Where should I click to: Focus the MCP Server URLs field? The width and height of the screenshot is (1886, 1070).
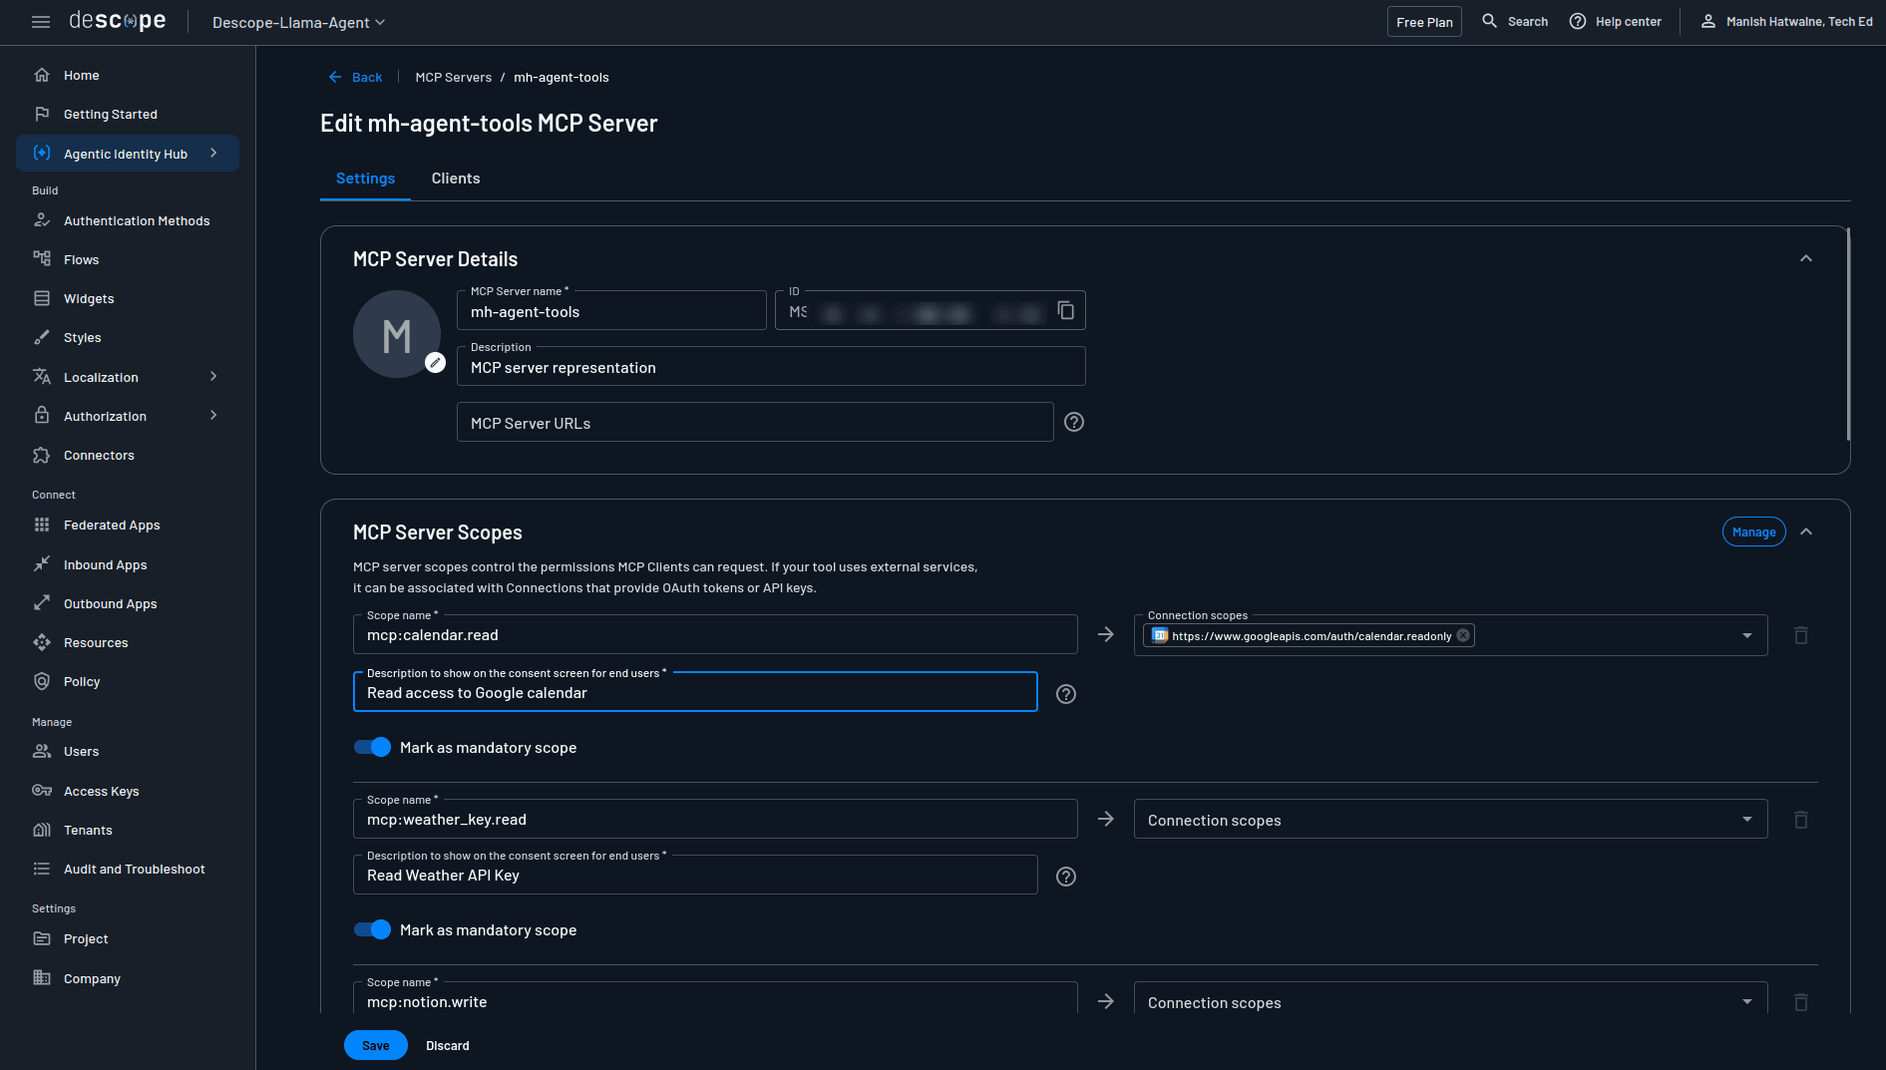[x=755, y=422]
